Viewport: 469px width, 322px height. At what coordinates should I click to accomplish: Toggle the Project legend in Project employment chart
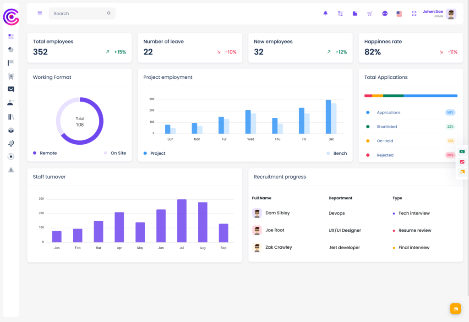154,153
